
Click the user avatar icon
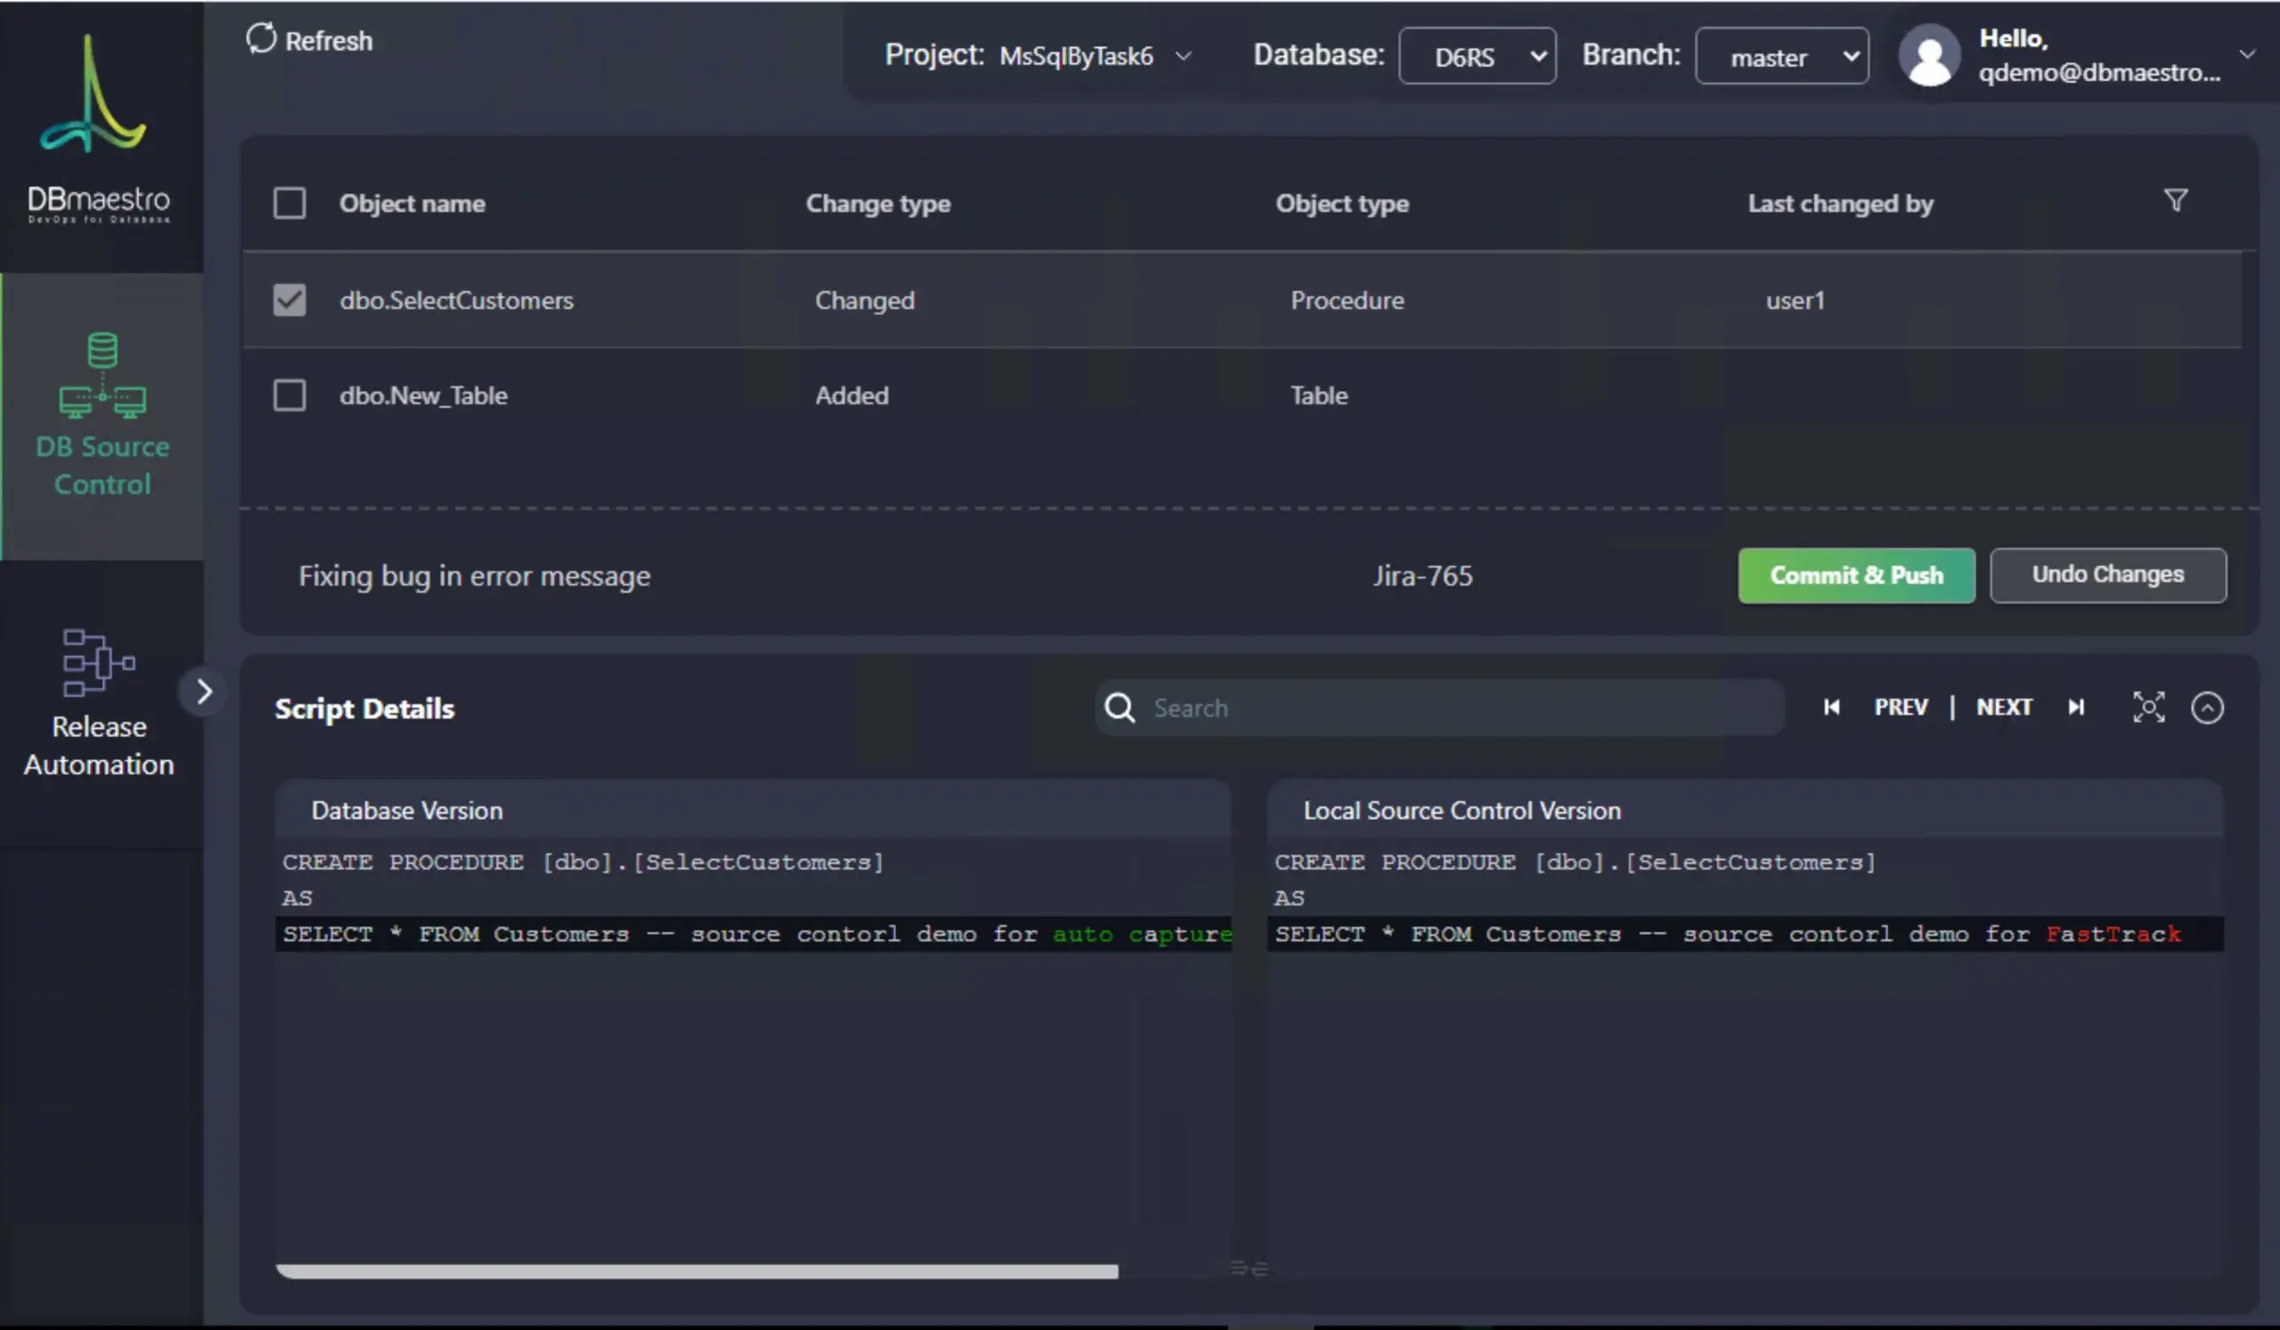(x=1929, y=55)
